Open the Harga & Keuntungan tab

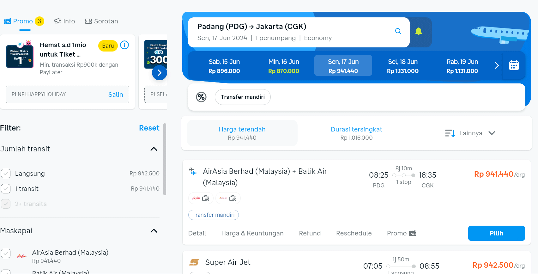pyautogui.click(x=252, y=233)
